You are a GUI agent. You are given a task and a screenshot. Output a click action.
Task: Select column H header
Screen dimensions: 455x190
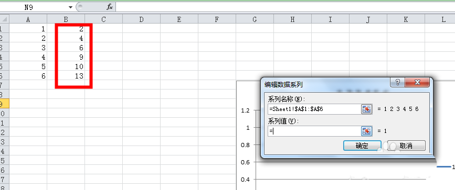click(292, 19)
